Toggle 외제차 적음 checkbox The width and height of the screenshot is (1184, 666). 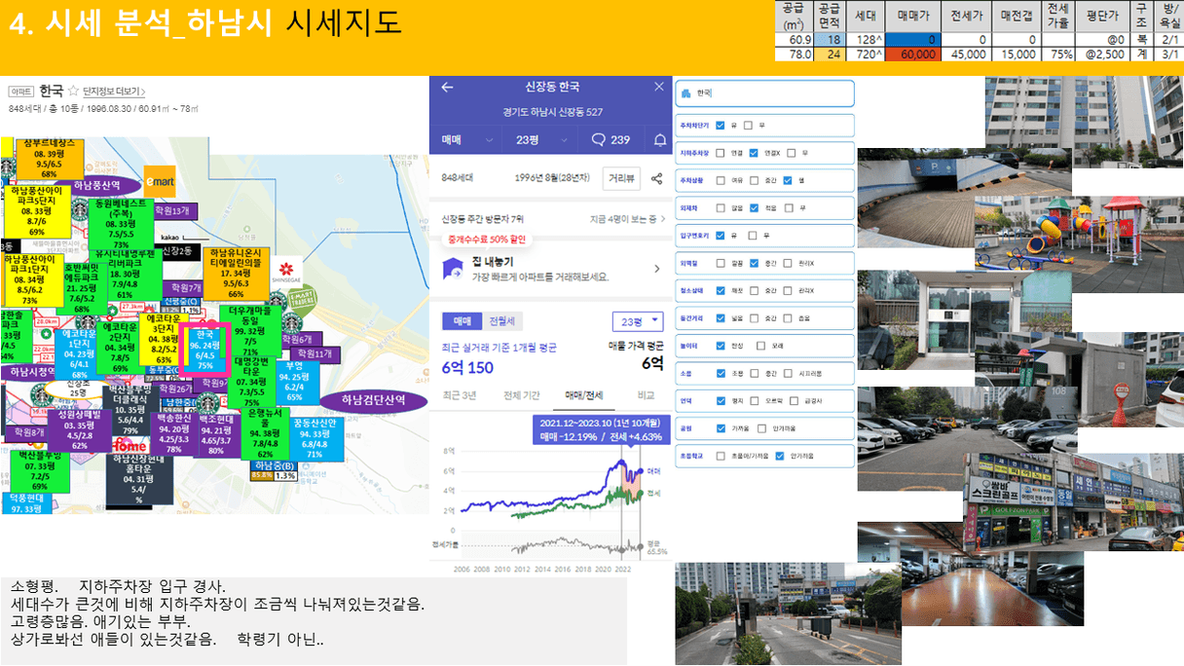tap(754, 208)
